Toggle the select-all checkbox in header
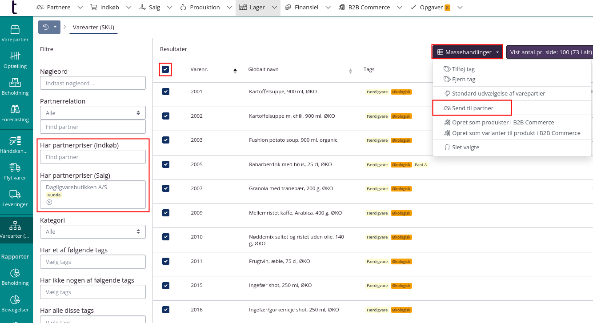 (165, 70)
